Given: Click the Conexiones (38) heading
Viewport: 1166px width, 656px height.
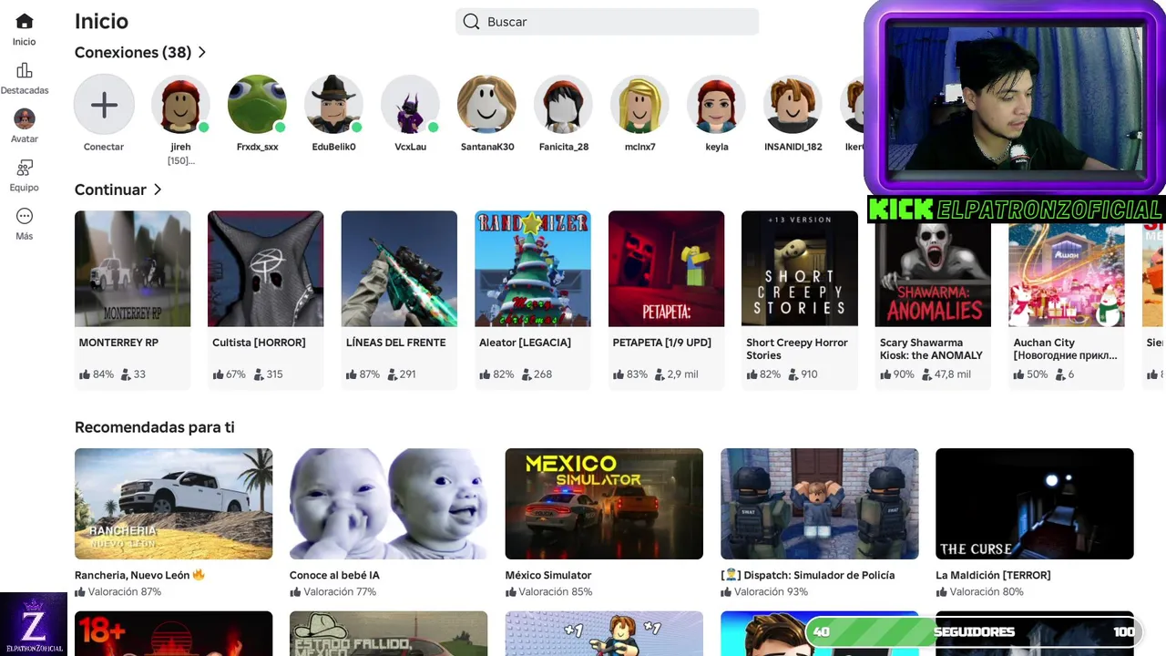Looking at the screenshot, I should pyautogui.click(x=133, y=53).
